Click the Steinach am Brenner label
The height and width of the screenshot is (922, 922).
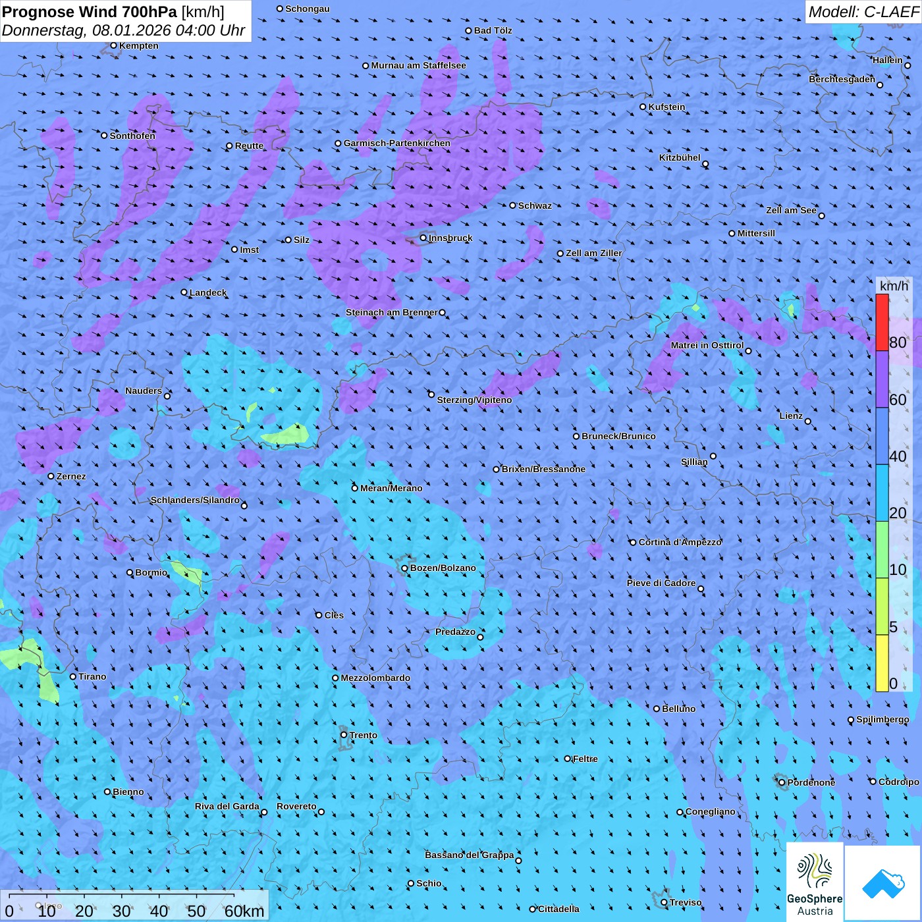coord(392,312)
